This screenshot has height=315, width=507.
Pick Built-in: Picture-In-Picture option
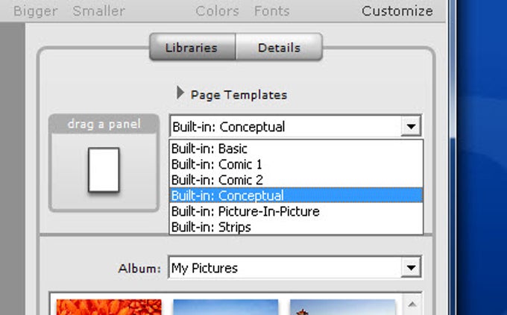pos(296,211)
